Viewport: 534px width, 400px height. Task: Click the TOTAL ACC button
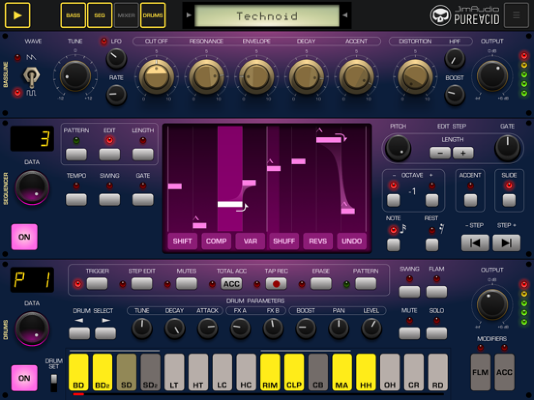pyautogui.click(x=231, y=284)
